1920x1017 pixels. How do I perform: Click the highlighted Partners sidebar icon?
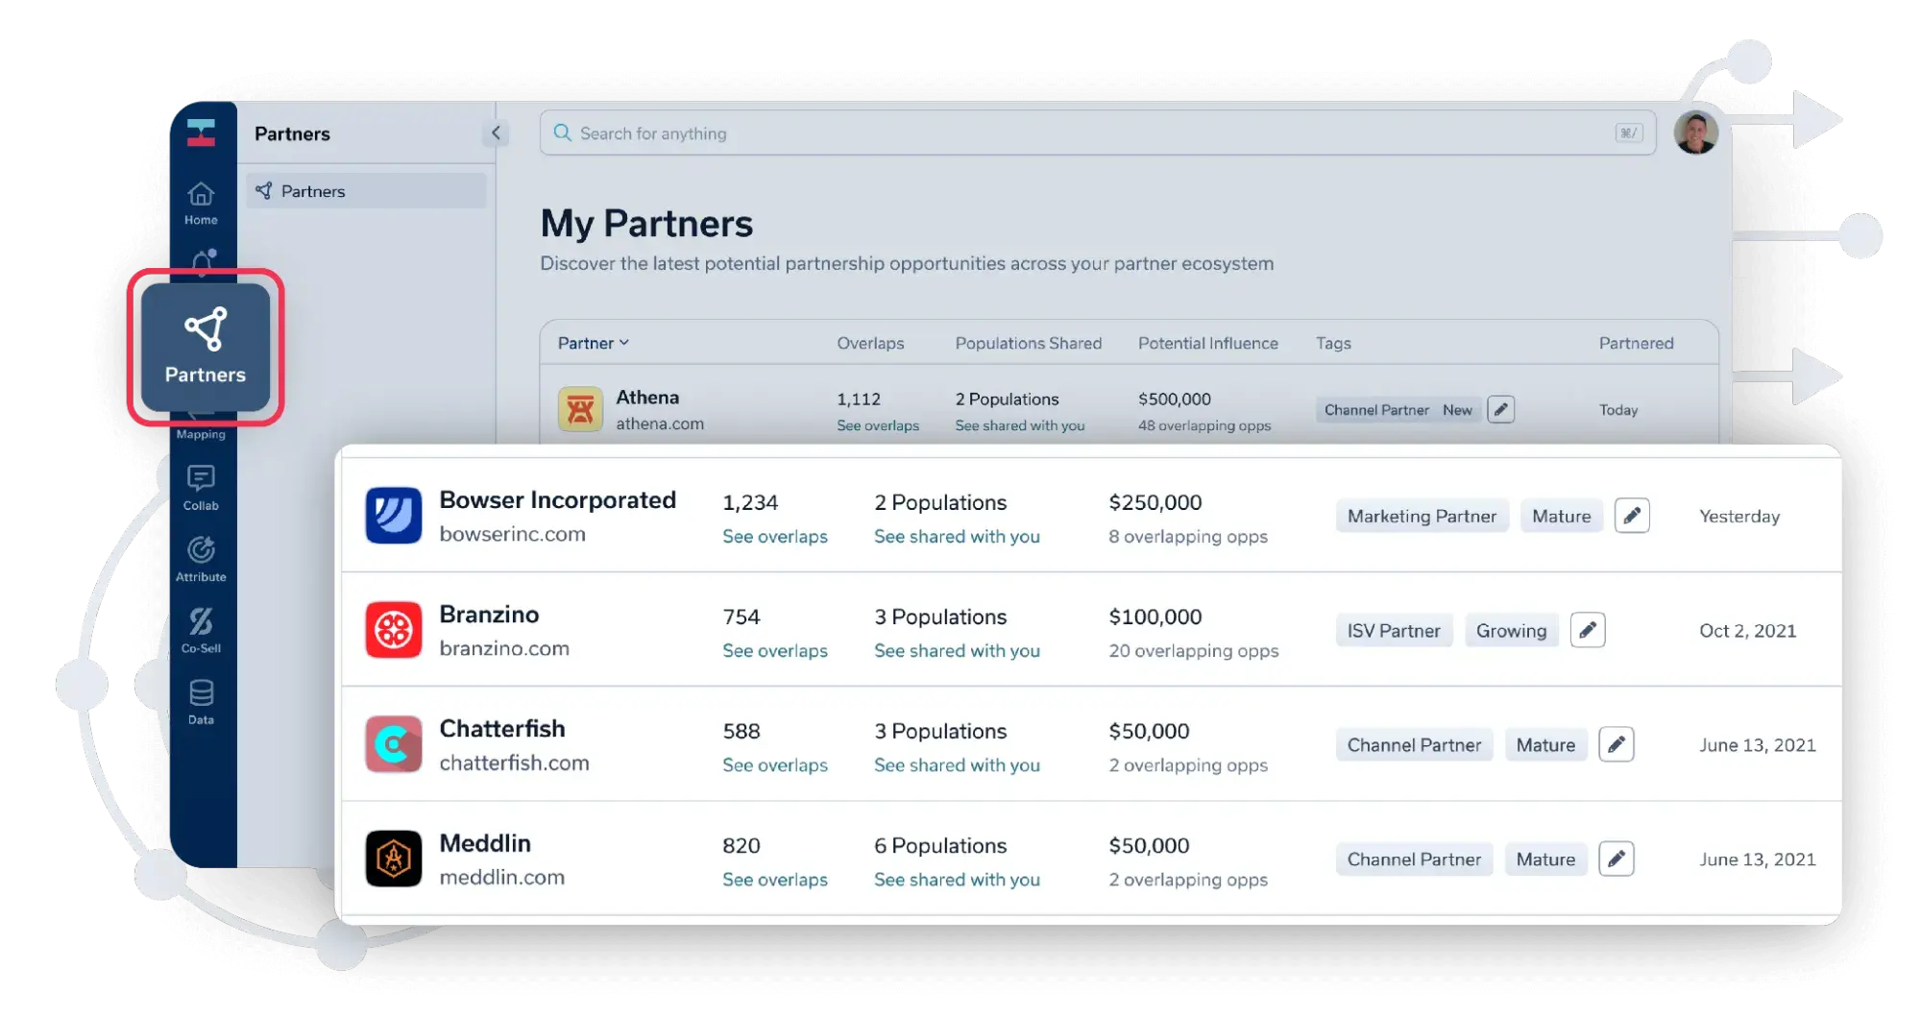[206, 347]
